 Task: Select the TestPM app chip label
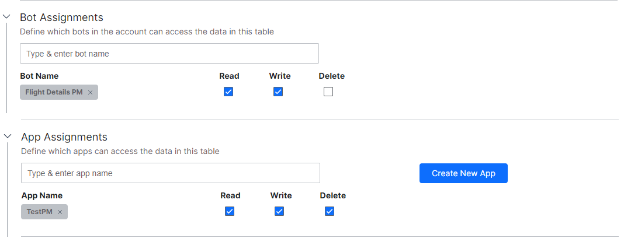[x=39, y=212]
